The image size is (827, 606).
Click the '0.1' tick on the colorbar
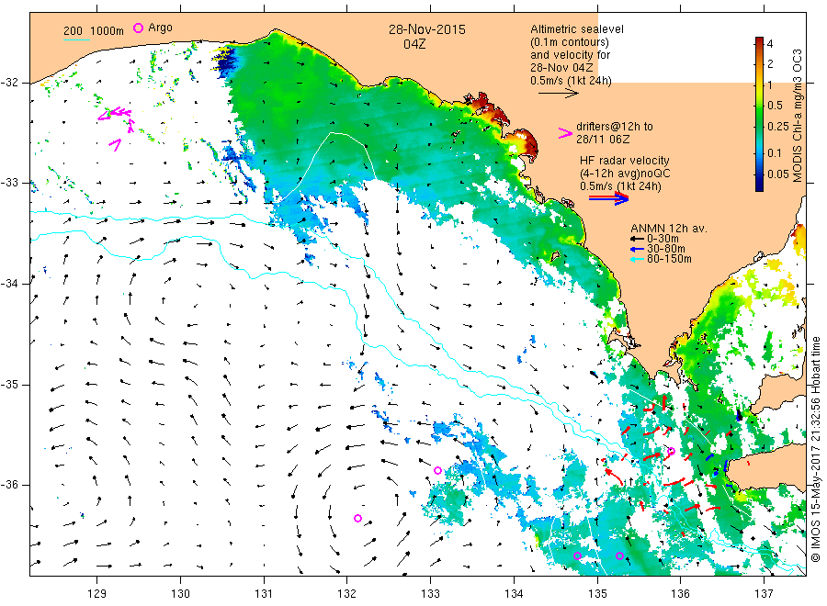click(x=775, y=152)
